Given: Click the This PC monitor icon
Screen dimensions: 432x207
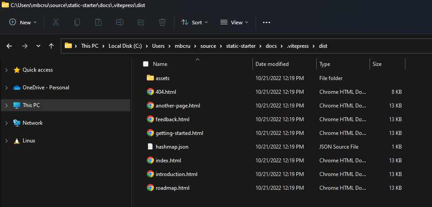Looking at the screenshot, I should click(x=17, y=105).
